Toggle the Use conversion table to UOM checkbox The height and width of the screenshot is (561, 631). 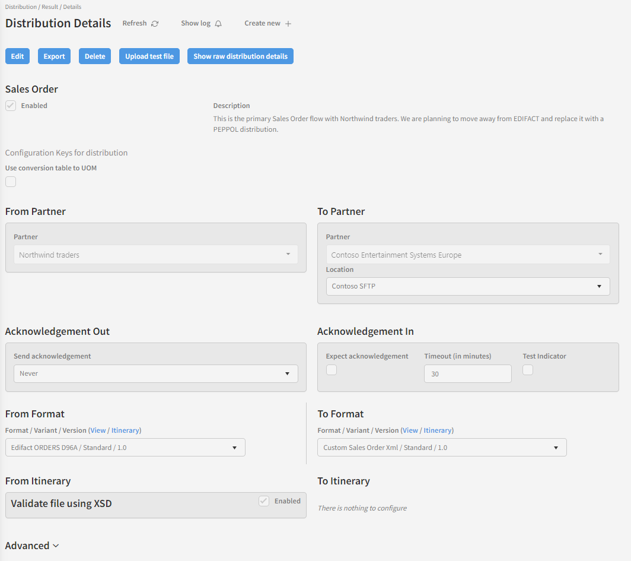(x=11, y=182)
